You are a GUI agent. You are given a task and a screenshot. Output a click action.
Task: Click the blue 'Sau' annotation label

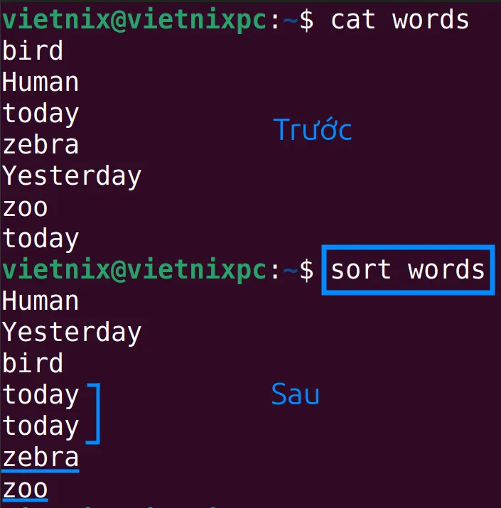(295, 394)
